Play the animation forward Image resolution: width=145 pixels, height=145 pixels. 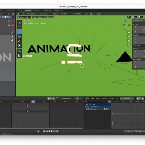(52, 131)
